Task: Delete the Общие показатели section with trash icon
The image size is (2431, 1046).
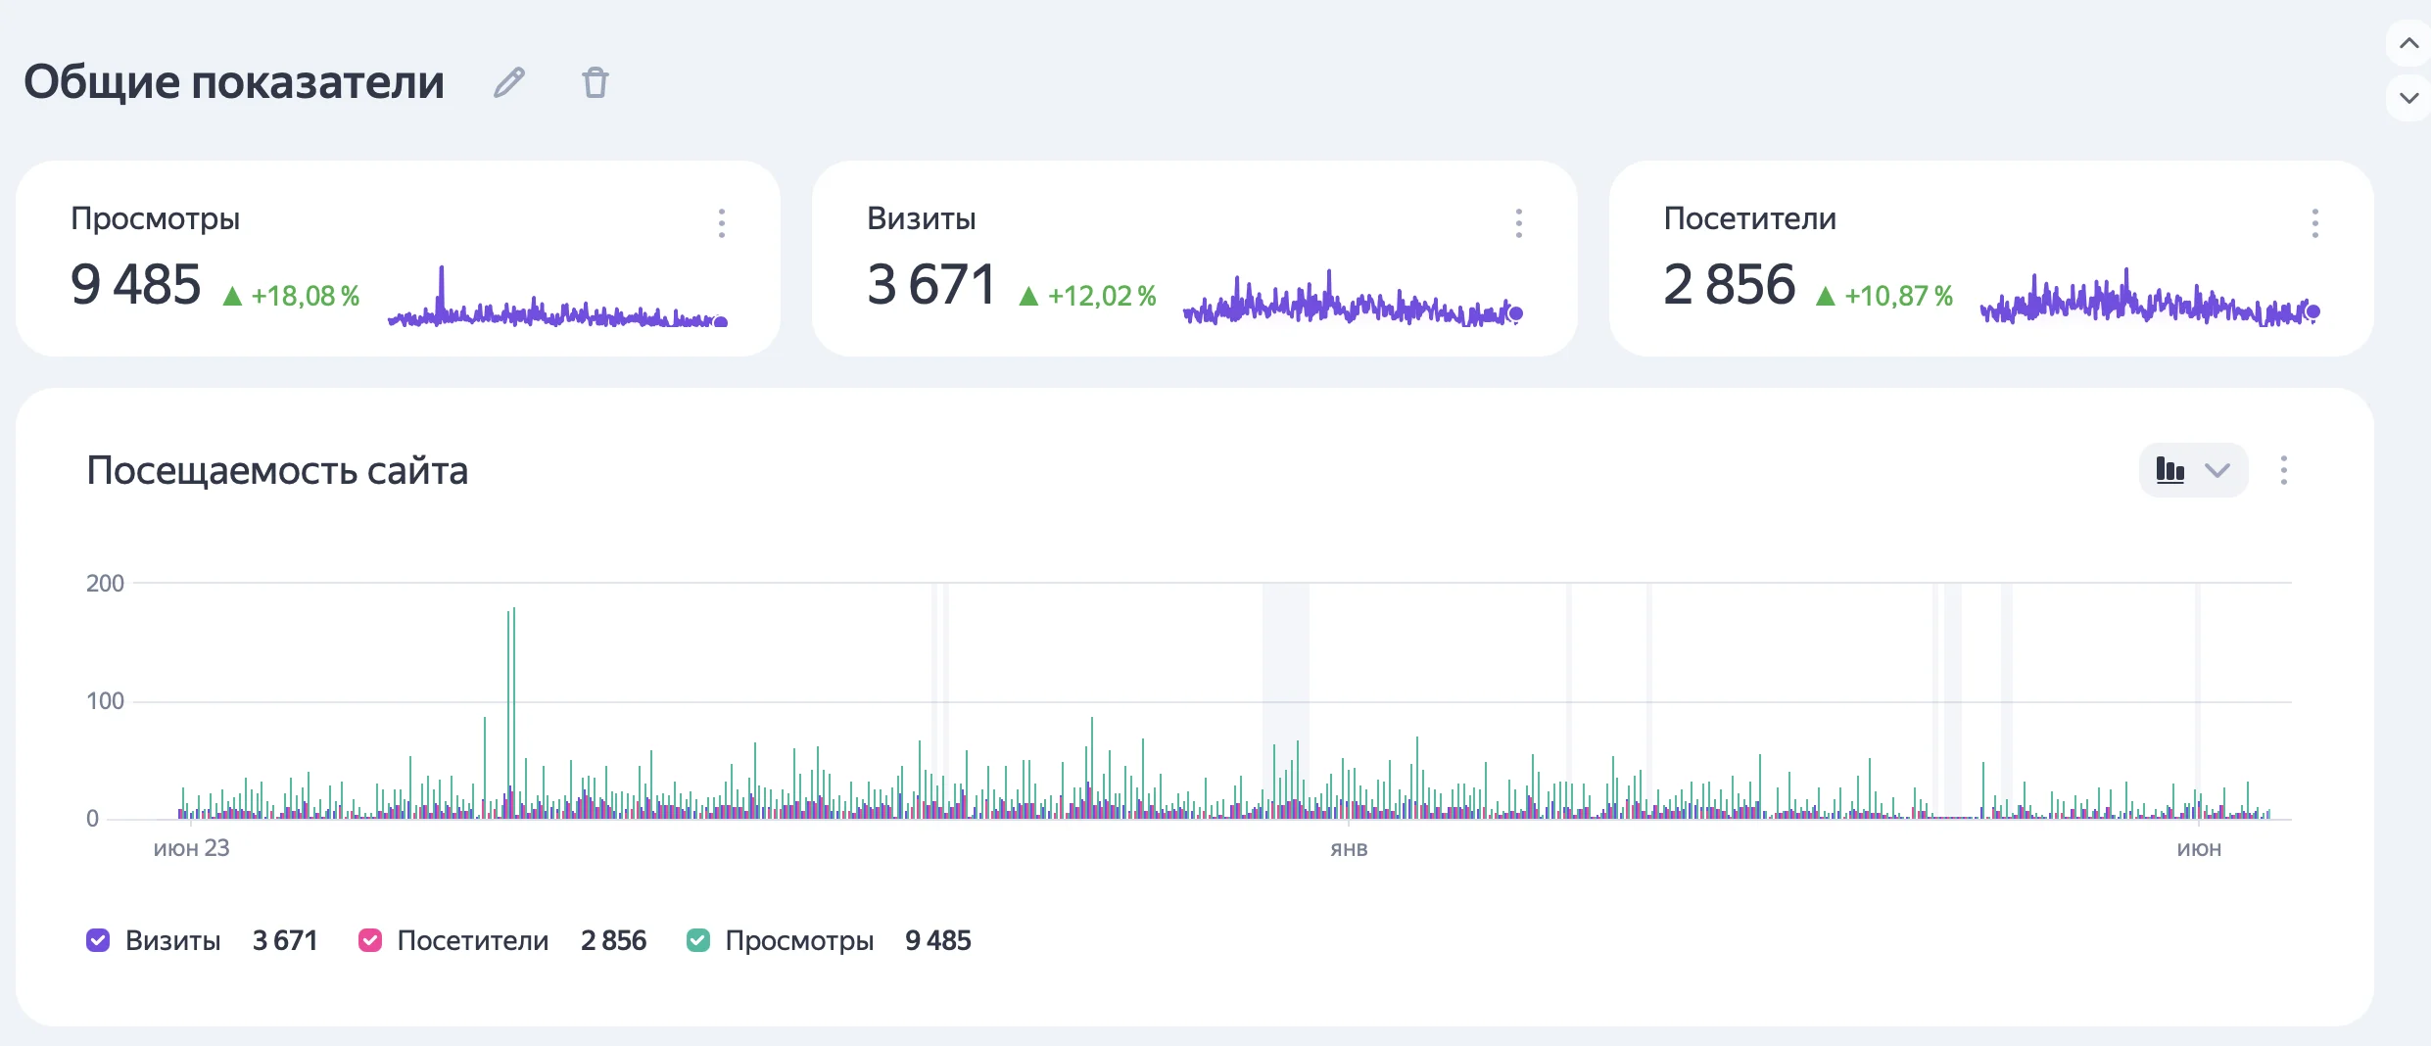Action: (x=596, y=82)
